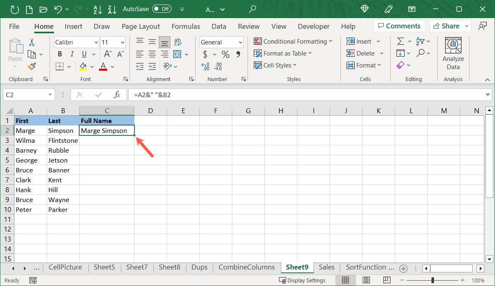This screenshot has width=495, height=286.
Task: Open the Conditional Formatting menu
Action: click(293, 41)
